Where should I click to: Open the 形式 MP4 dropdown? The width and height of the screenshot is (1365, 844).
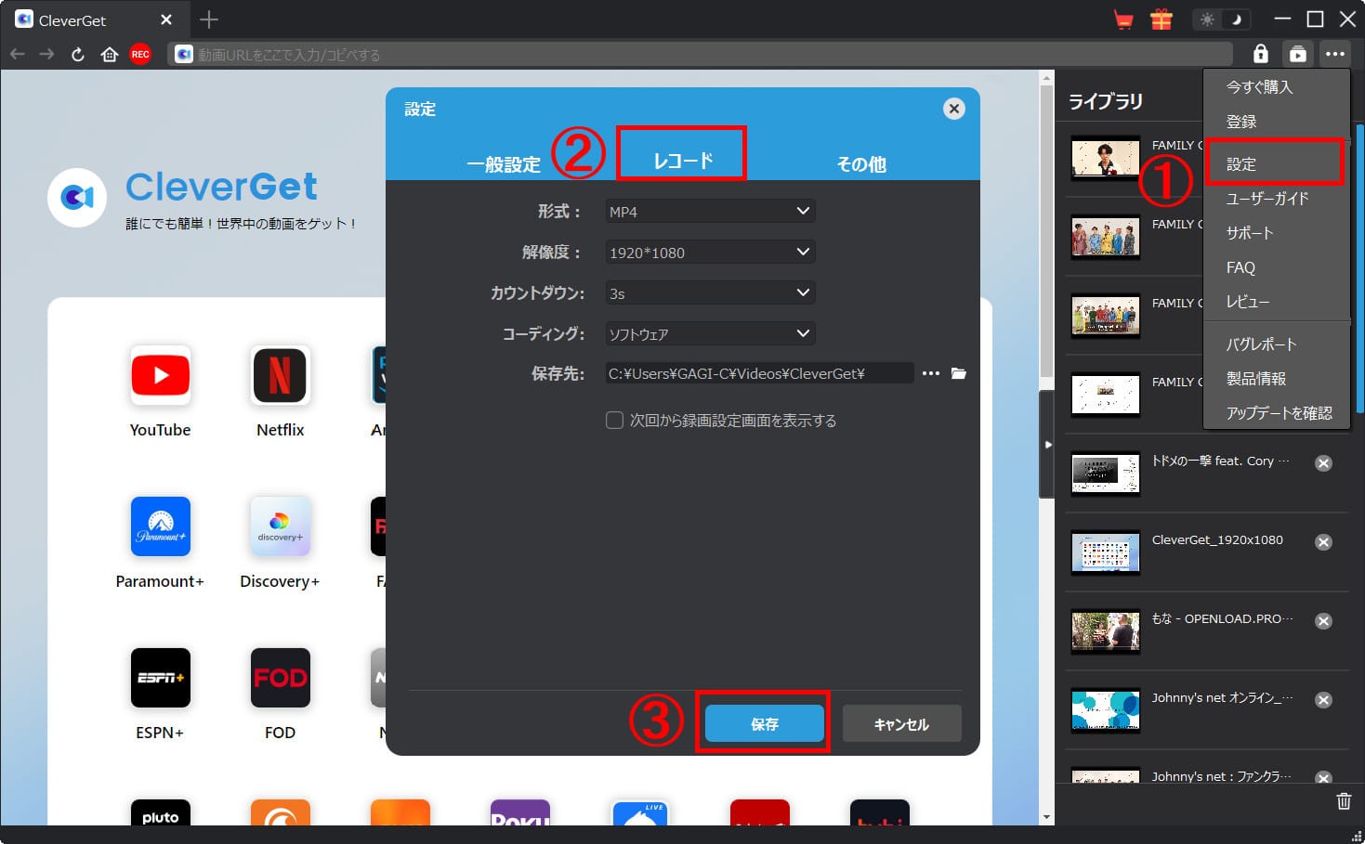(x=711, y=212)
